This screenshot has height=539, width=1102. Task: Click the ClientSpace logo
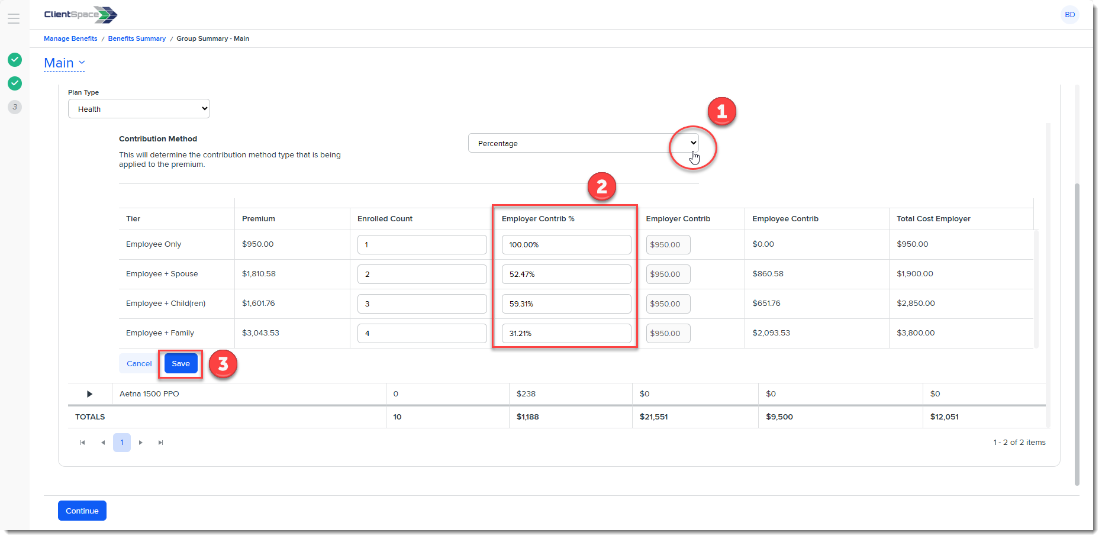click(80, 15)
